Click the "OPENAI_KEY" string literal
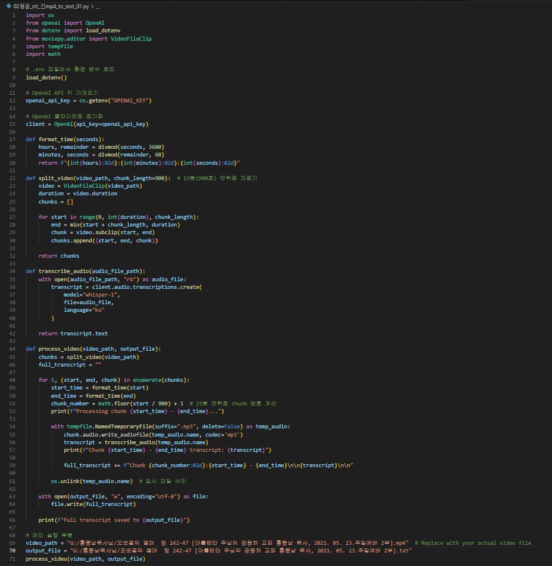Screen dimensions: 552x566 (131, 101)
